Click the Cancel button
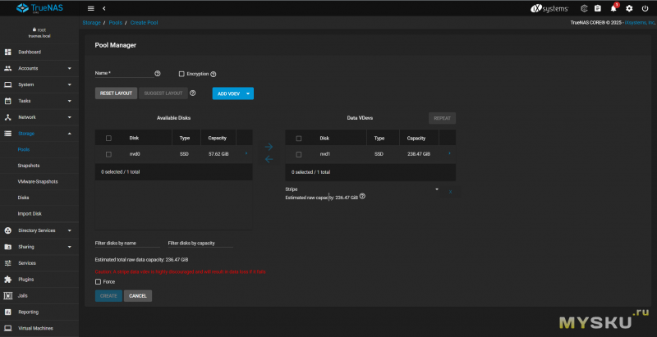Screen dimensions: 657x337 138,296
